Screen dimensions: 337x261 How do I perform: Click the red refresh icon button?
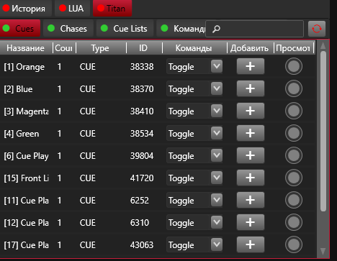[317, 29]
